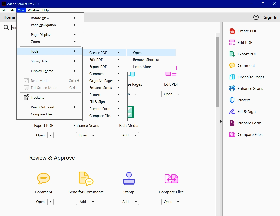Click the Protect shield icon in right pane
Viewport: 280px width, 216px height.
pyautogui.click(x=232, y=100)
